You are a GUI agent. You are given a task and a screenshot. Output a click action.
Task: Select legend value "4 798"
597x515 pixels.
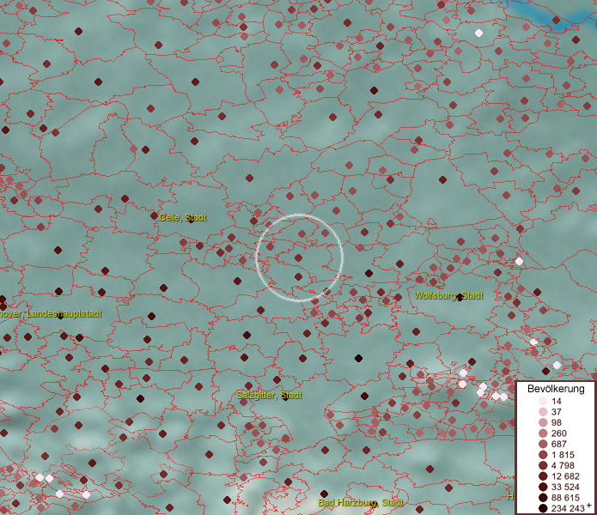pyautogui.click(x=565, y=465)
